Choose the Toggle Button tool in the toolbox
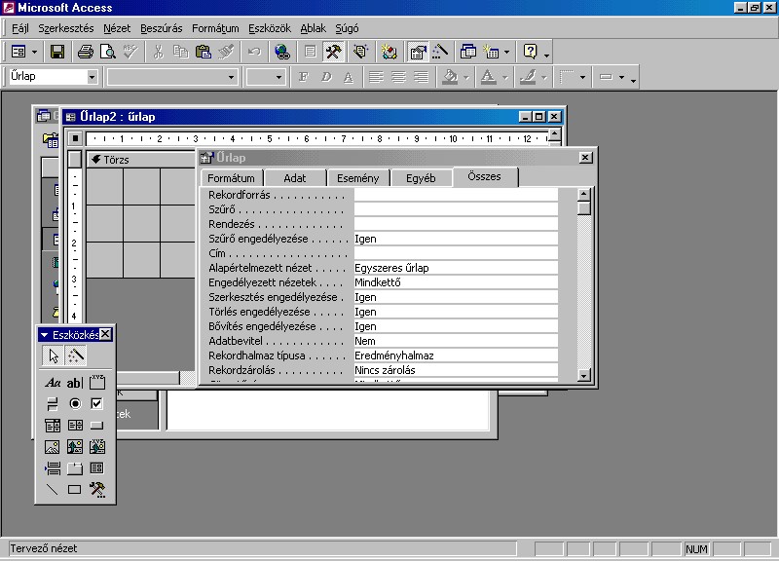The height and width of the screenshot is (561, 779). point(54,403)
